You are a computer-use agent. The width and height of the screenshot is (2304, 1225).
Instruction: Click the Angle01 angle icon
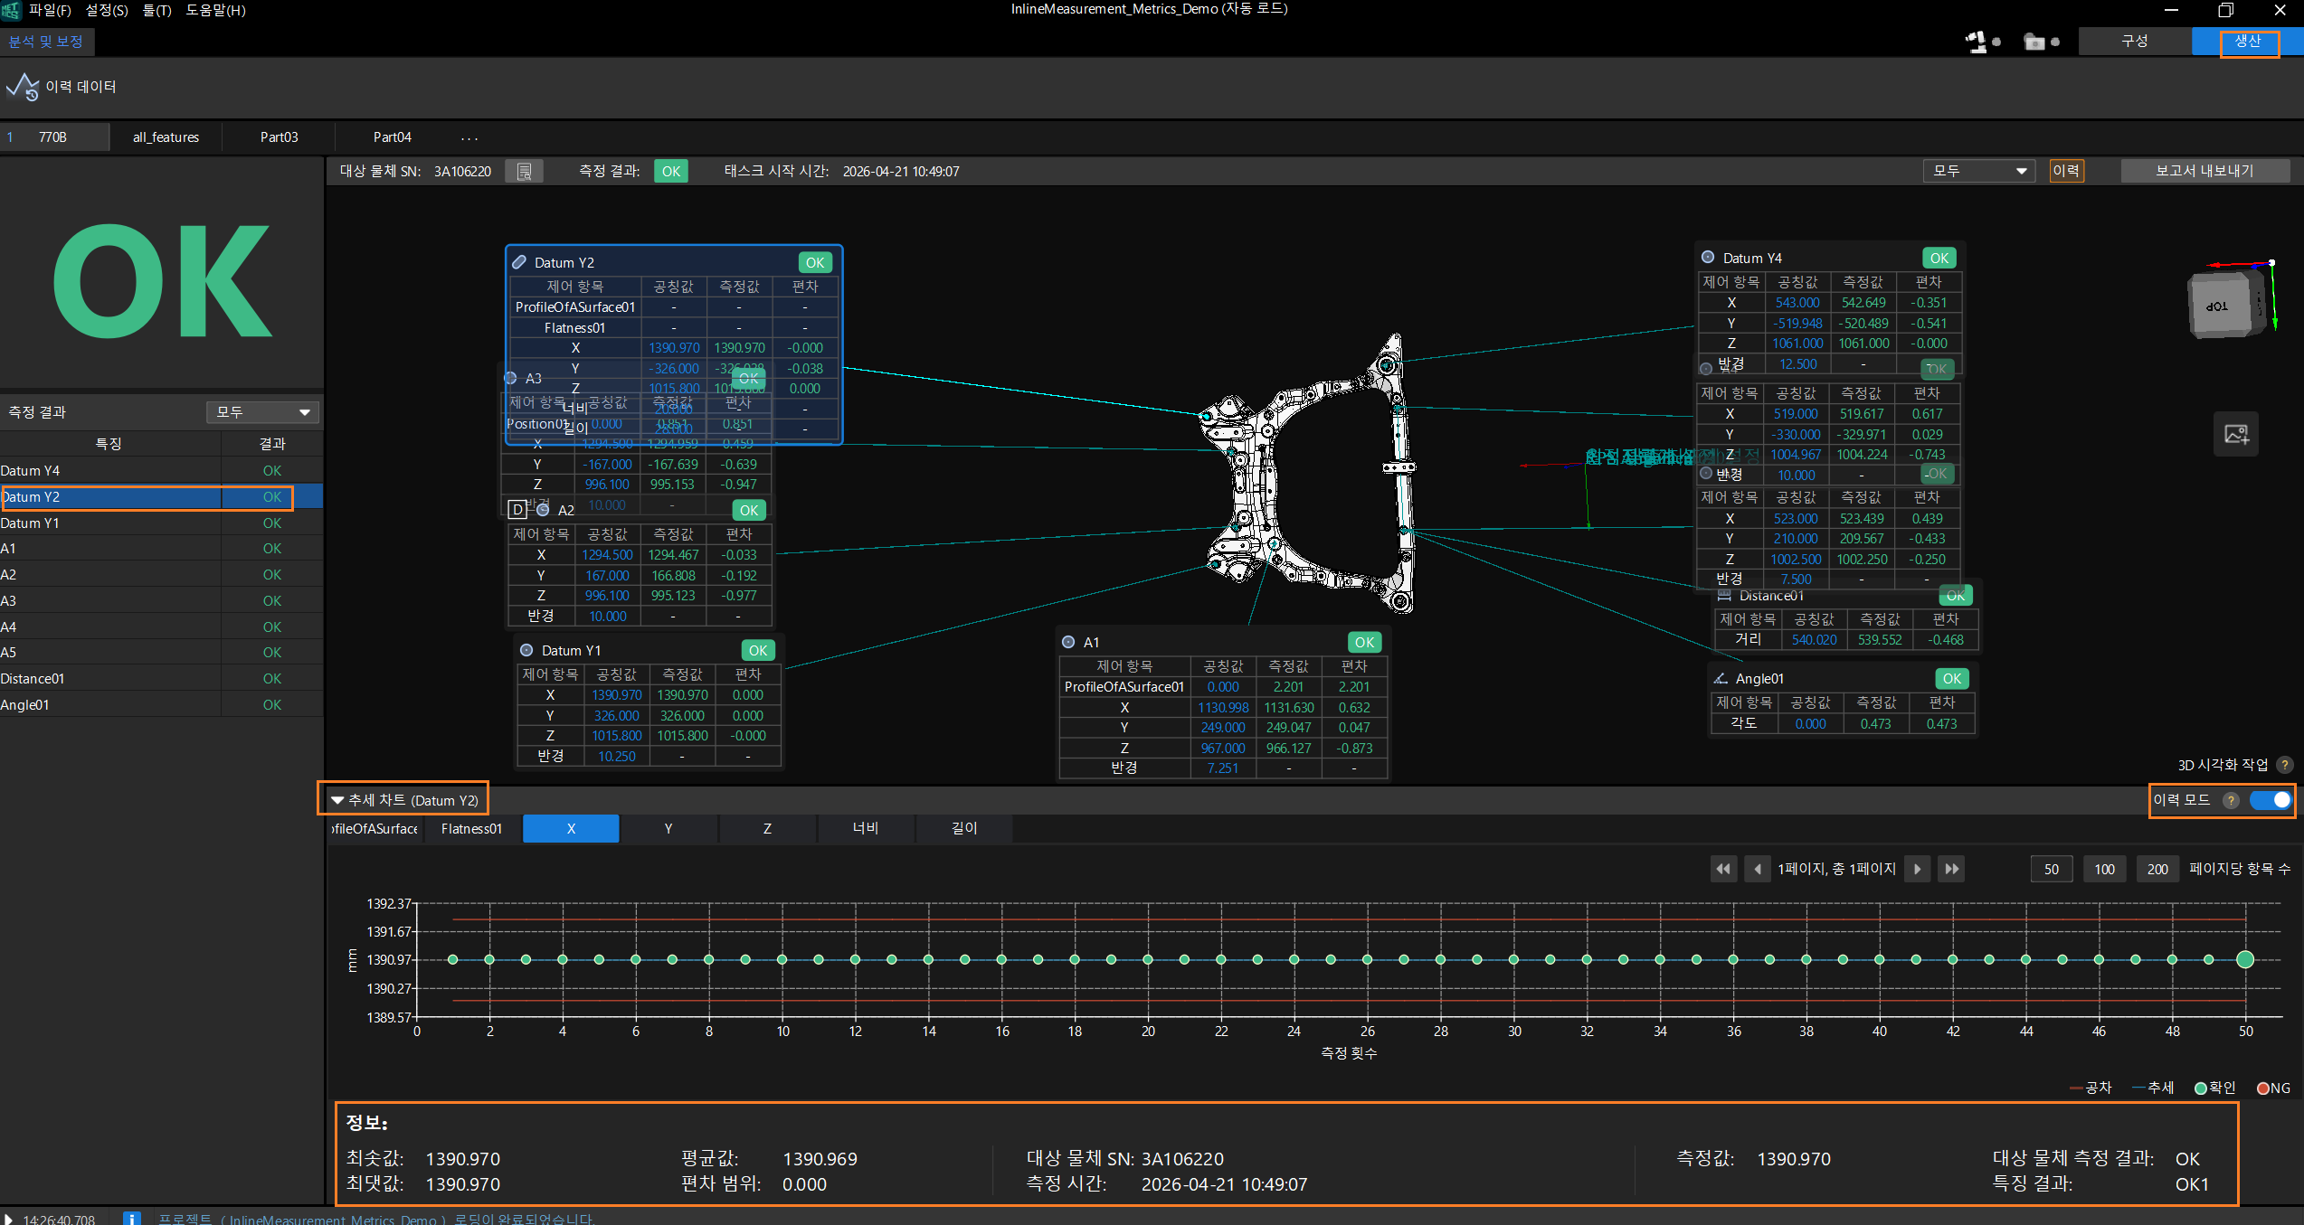pyautogui.click(x=1721, y=678)
